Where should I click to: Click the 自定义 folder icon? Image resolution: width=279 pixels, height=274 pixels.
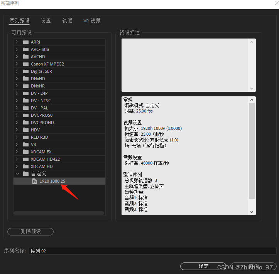tap(26, 173)
